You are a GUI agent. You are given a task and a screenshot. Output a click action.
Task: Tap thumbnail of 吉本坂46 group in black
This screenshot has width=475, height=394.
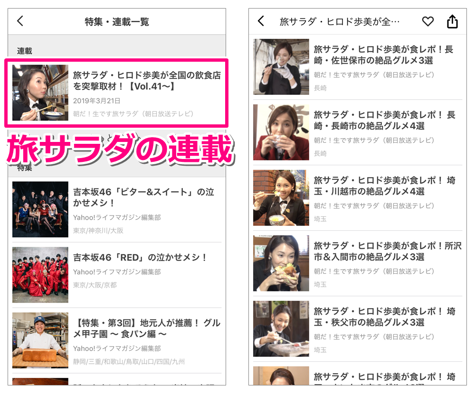[x=40, y=209]
